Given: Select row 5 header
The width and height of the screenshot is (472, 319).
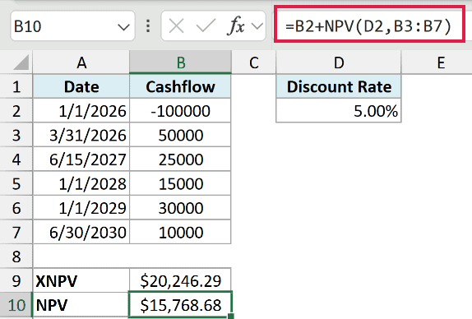Looking at the screenshot, I should pos(16,183).
